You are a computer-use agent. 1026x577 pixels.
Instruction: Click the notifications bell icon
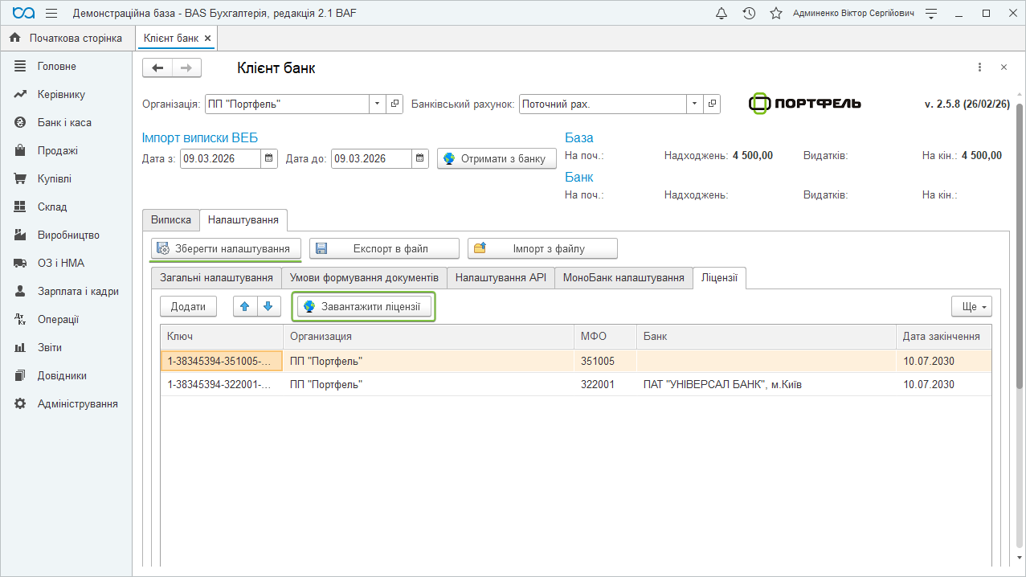pyautogui.click(x=721, y=14)
